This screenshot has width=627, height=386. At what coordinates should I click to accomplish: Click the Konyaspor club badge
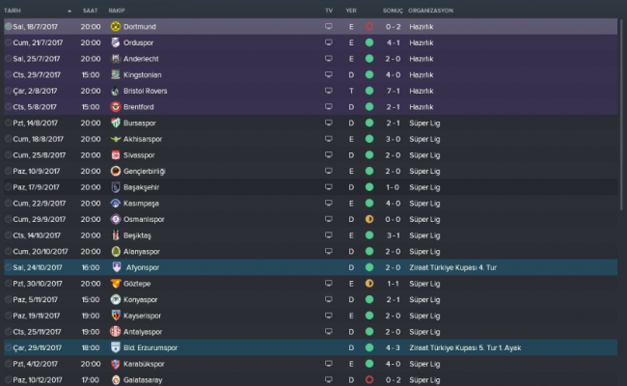[x=115, y=299]
